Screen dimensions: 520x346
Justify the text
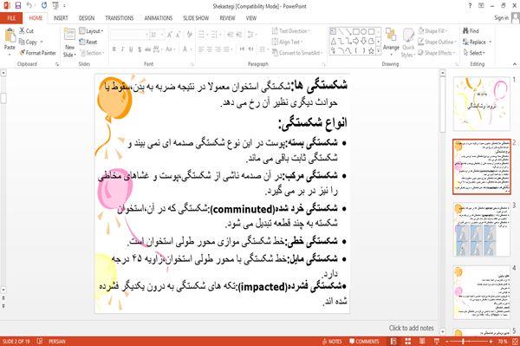226,49
